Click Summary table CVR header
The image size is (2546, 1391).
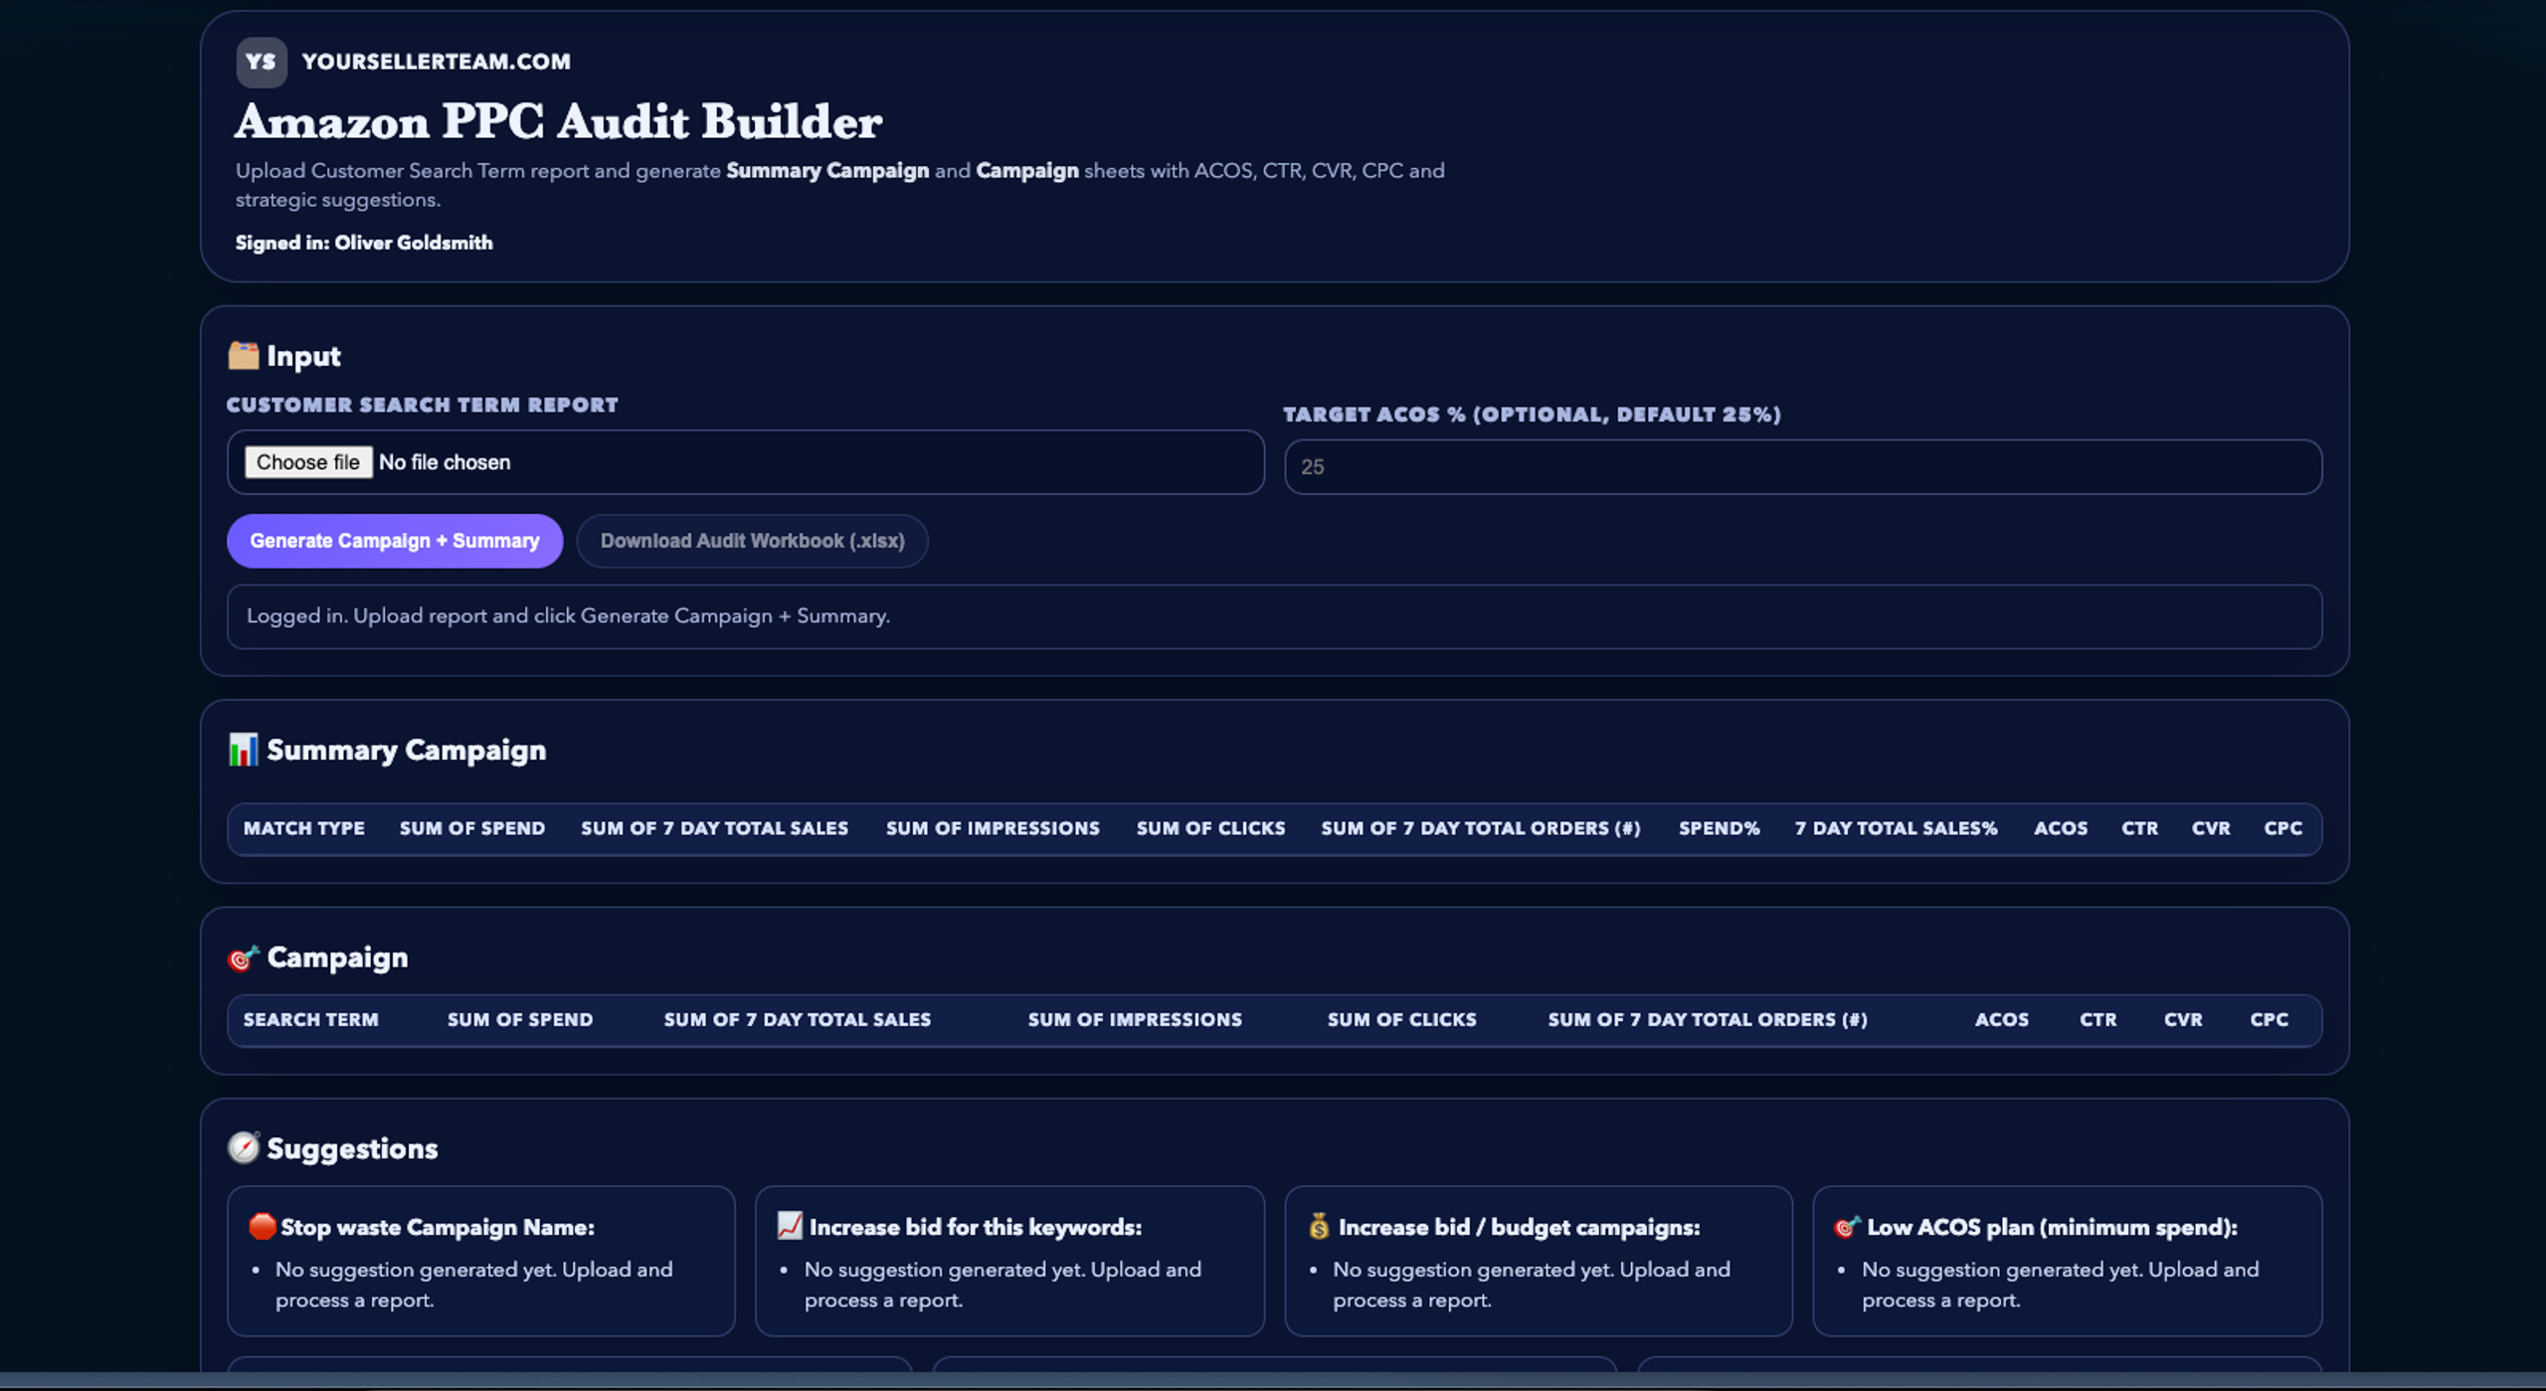(2211, 828)
